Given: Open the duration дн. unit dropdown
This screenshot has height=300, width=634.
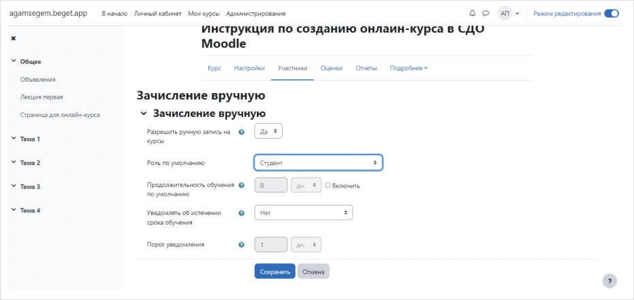Looking at the screenshot, I should pos(306,185).
